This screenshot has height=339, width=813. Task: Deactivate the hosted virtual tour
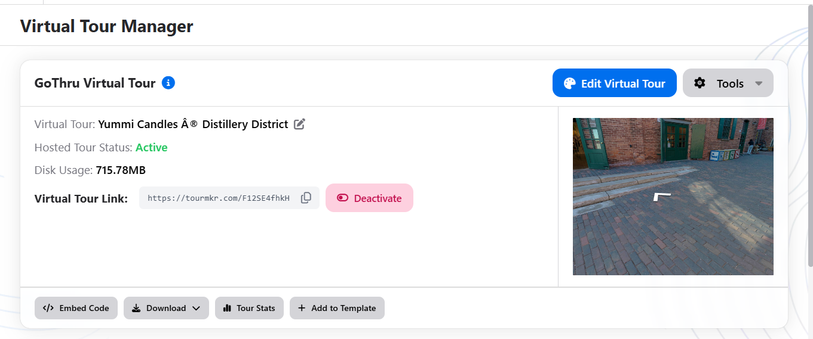(x=369, y=198)
